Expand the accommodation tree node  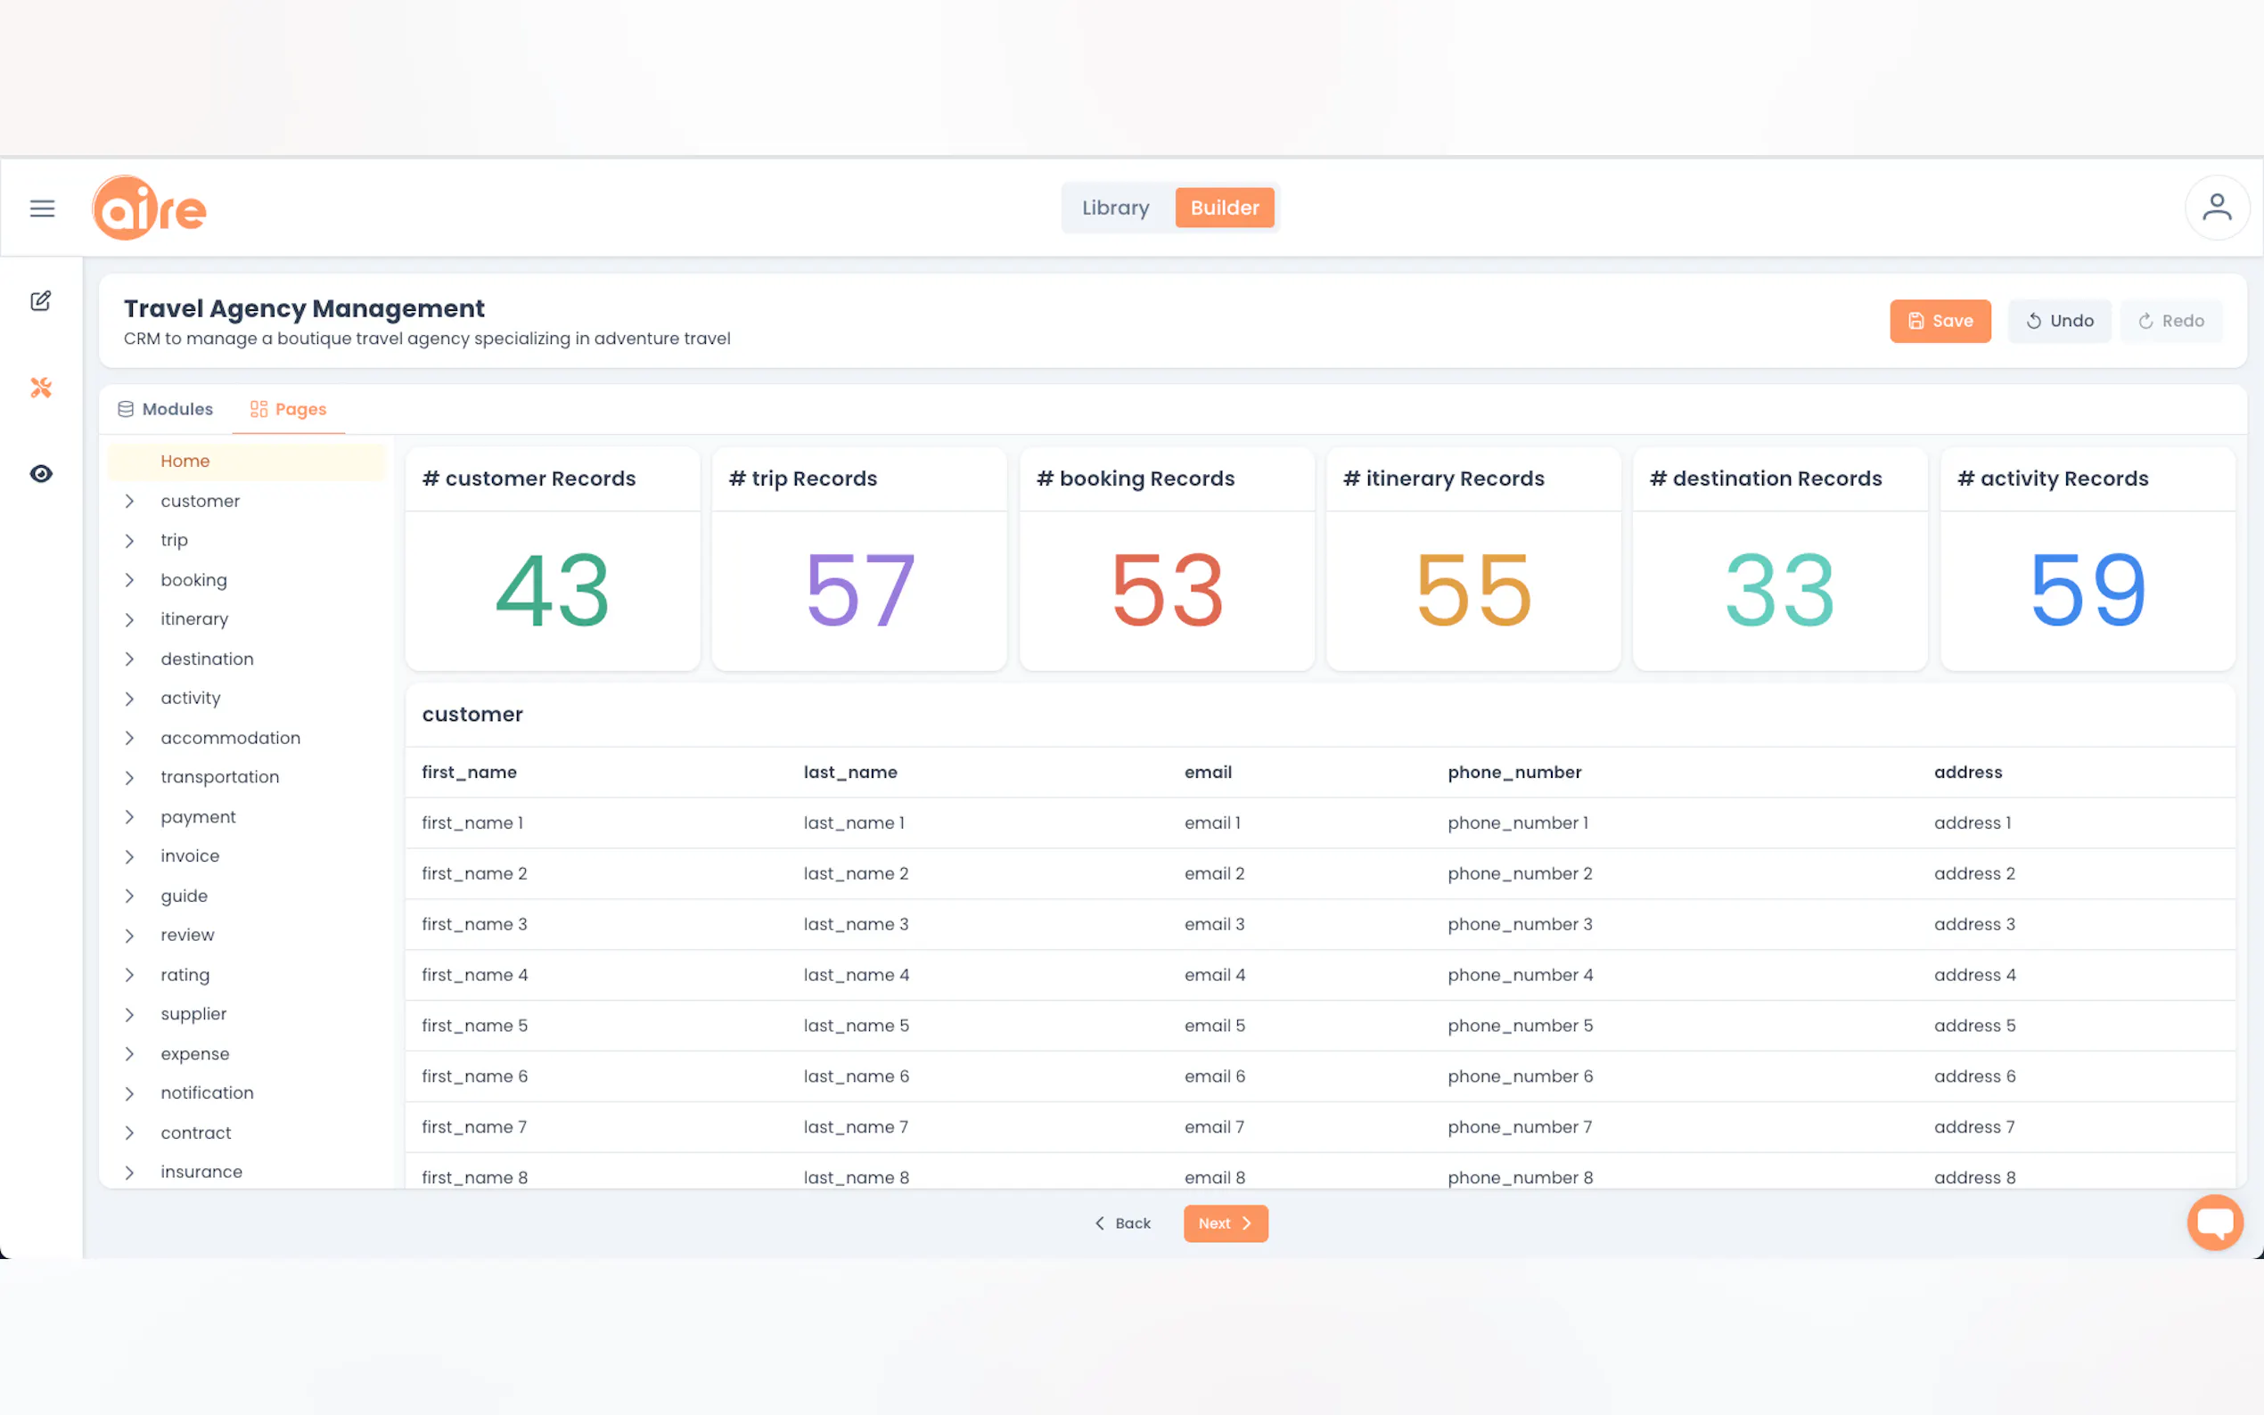pos(129,738)
